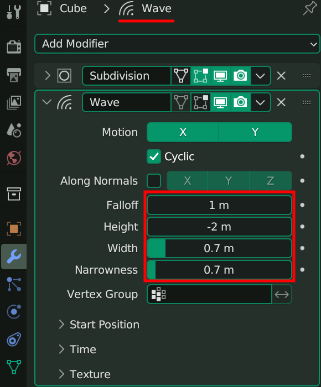Animate Narrowness property dot
321x387 pixels.
click(x=302, y=270)
